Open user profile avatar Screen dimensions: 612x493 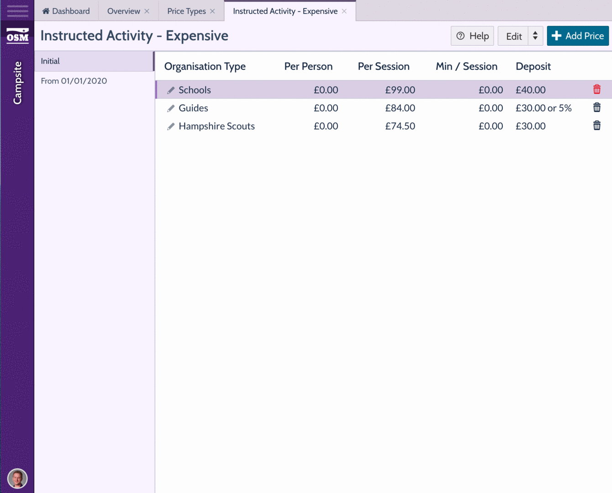17,478
